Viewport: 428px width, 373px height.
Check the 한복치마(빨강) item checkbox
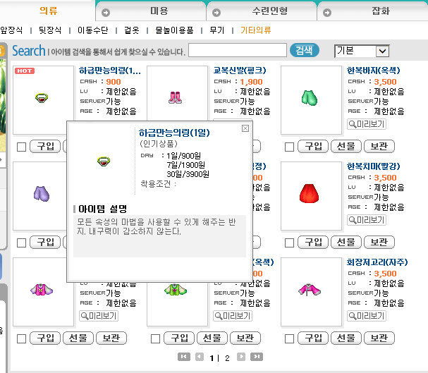pyautogui.click(x=289, y=243)
